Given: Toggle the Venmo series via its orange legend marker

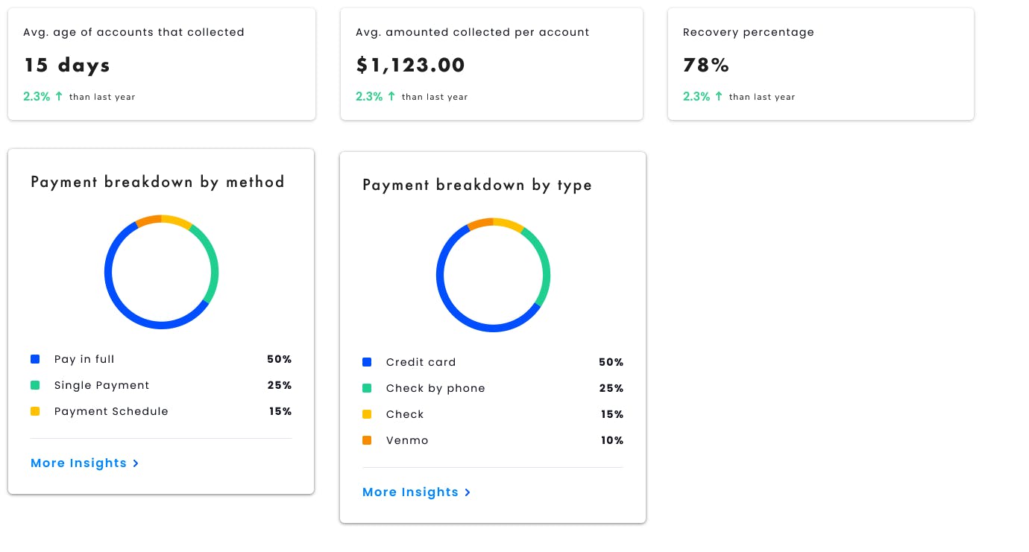Looking at the screenshot, I should tap(367, 440).
